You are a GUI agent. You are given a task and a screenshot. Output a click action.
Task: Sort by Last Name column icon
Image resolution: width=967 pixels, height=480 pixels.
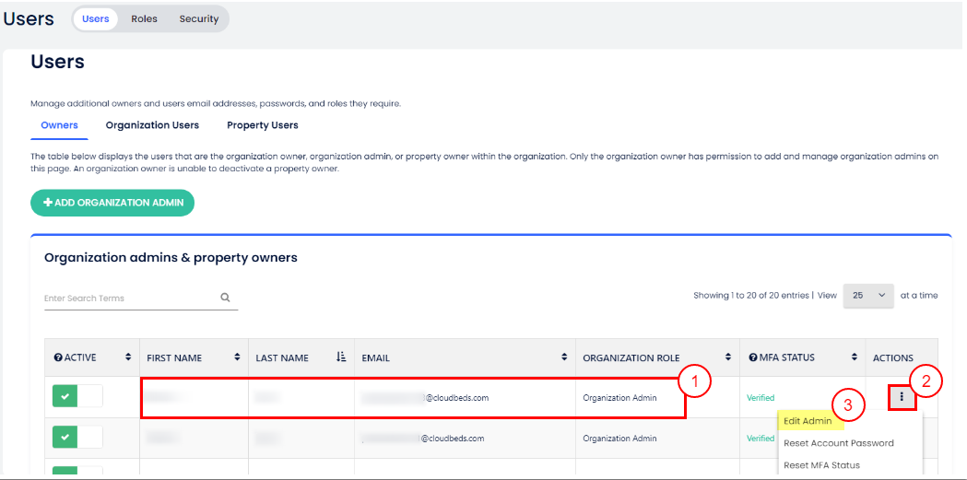(x=341, y=357)
